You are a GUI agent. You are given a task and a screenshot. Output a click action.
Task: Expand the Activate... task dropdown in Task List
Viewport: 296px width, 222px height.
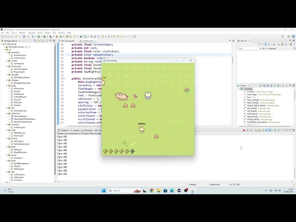click(x=267, y=49)
